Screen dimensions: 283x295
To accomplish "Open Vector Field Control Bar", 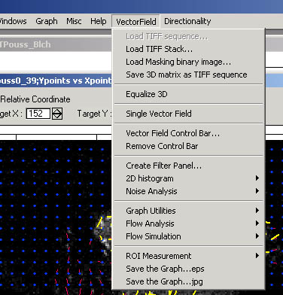I will point(189,133).
